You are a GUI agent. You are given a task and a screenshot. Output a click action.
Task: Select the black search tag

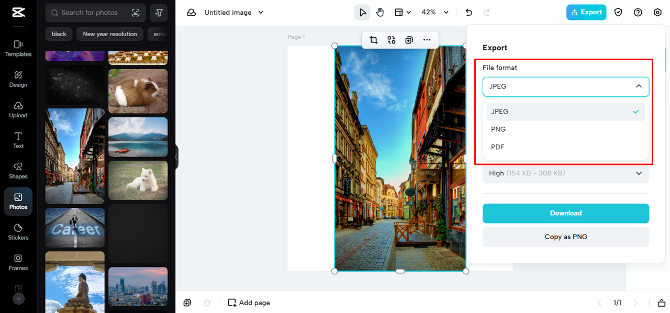tap(59, 34)
